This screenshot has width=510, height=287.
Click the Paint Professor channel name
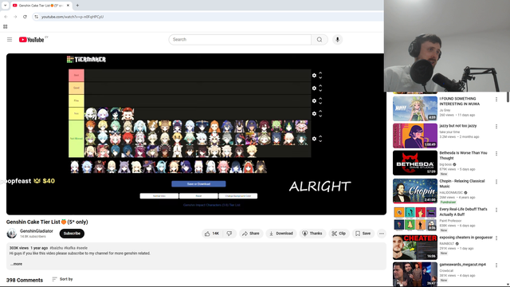[450, 221]
